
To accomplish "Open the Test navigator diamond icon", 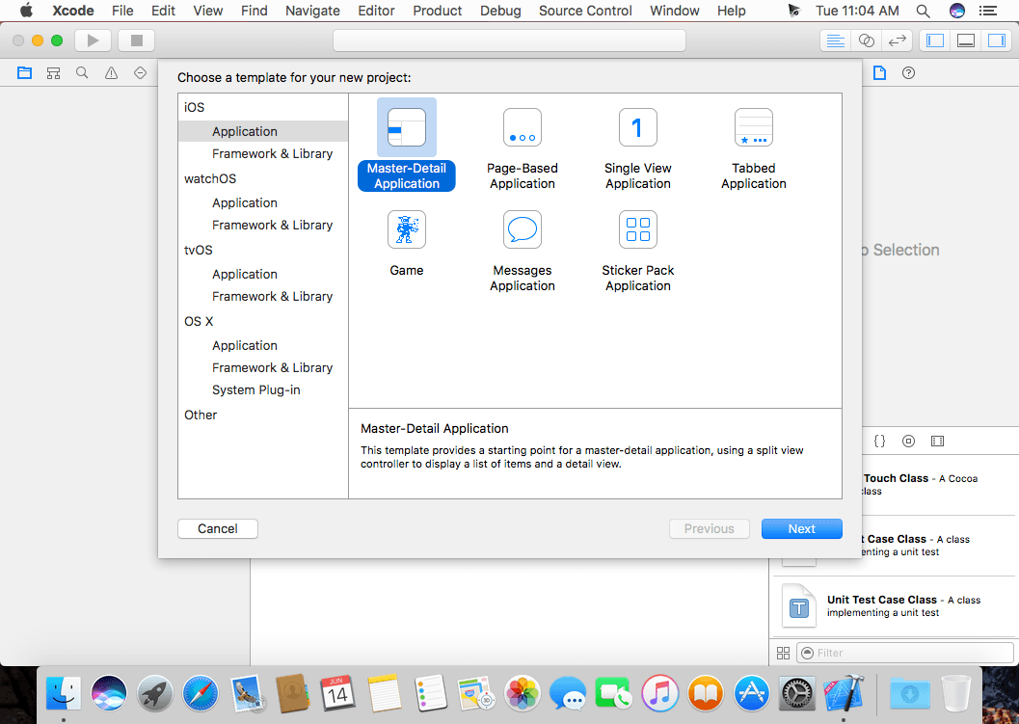I will coord(140,73).
